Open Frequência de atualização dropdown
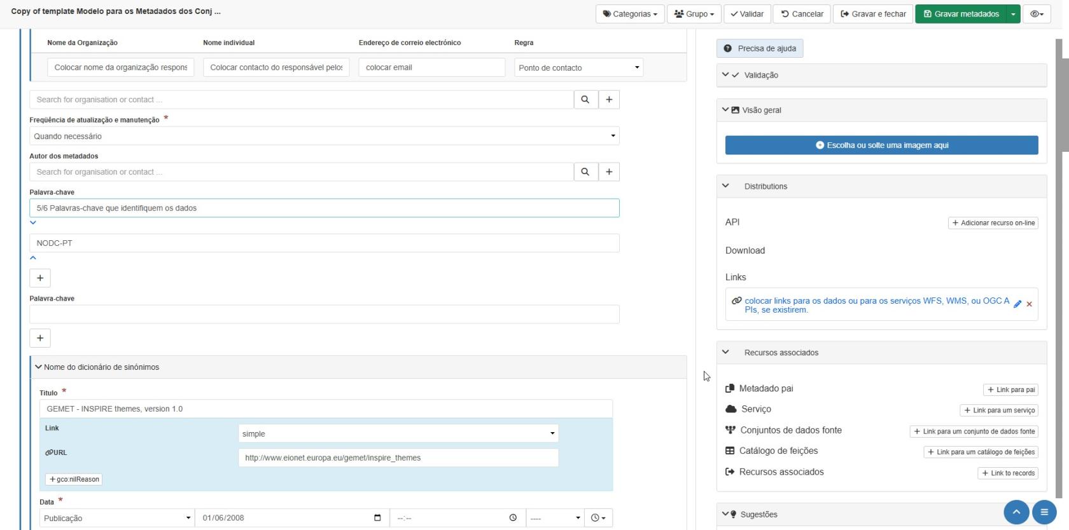The height and width of the screenshot is (530, 1069). coord(324,136)
